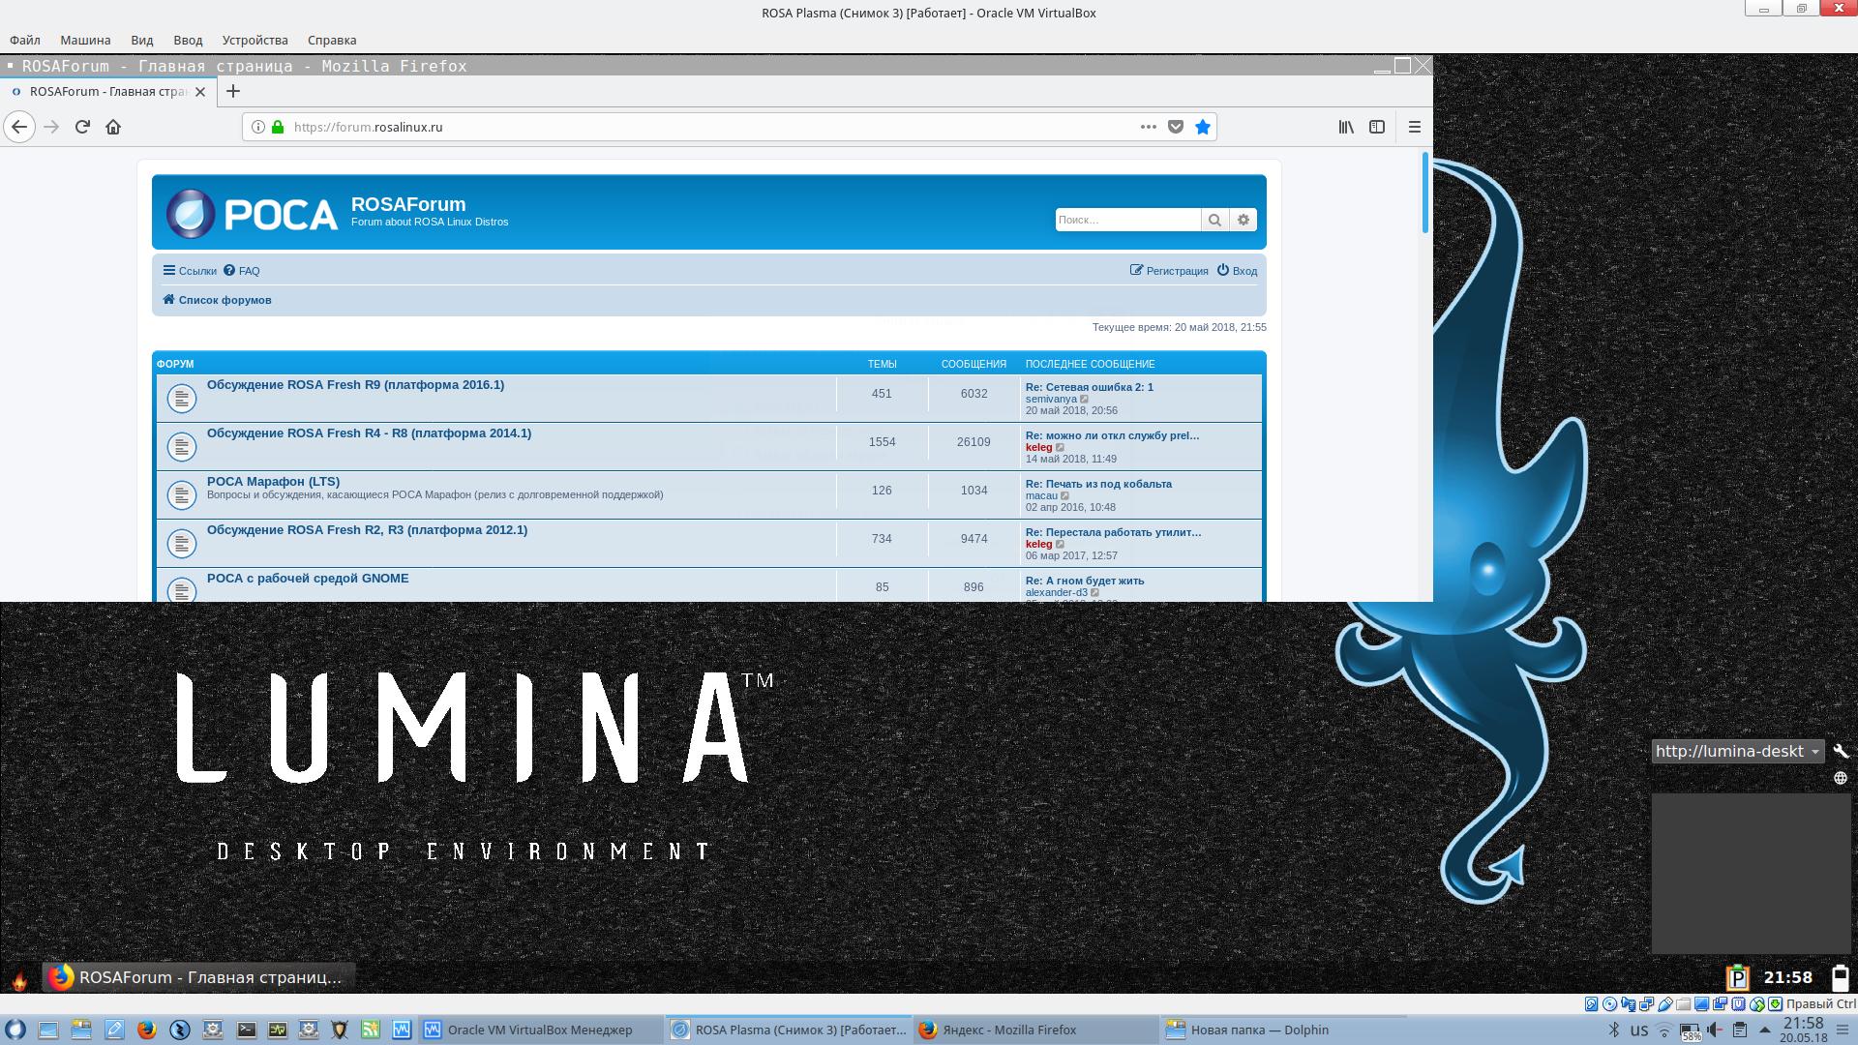This screenshot has width=1858, height=1045.
Task: Open the Устройства menu
Action: pyautogui.click(x=255, y=40)
